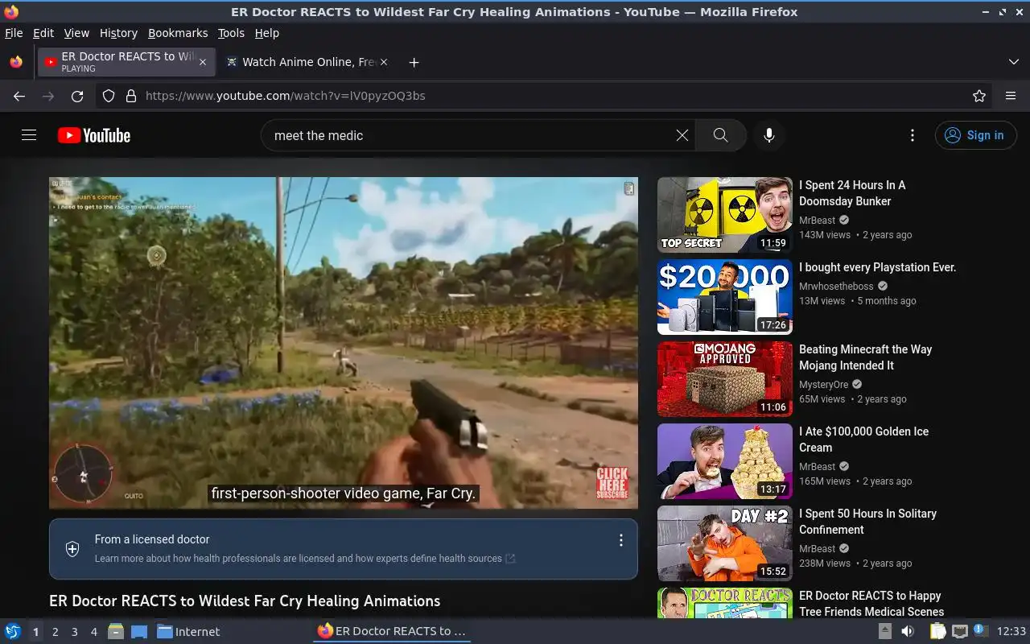Switch to workspace 2 in taskbar

(55, 632)
